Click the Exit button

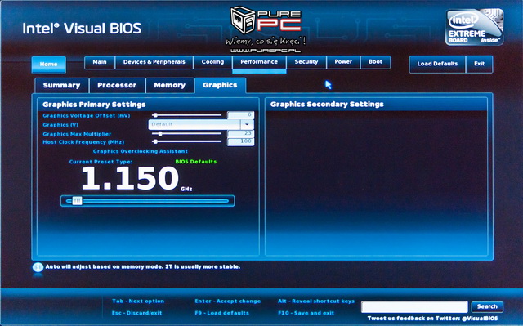(x=480, y=64)
